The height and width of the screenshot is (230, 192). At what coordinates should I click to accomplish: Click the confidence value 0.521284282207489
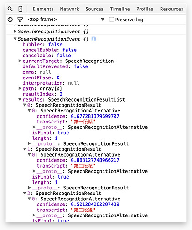95,204
